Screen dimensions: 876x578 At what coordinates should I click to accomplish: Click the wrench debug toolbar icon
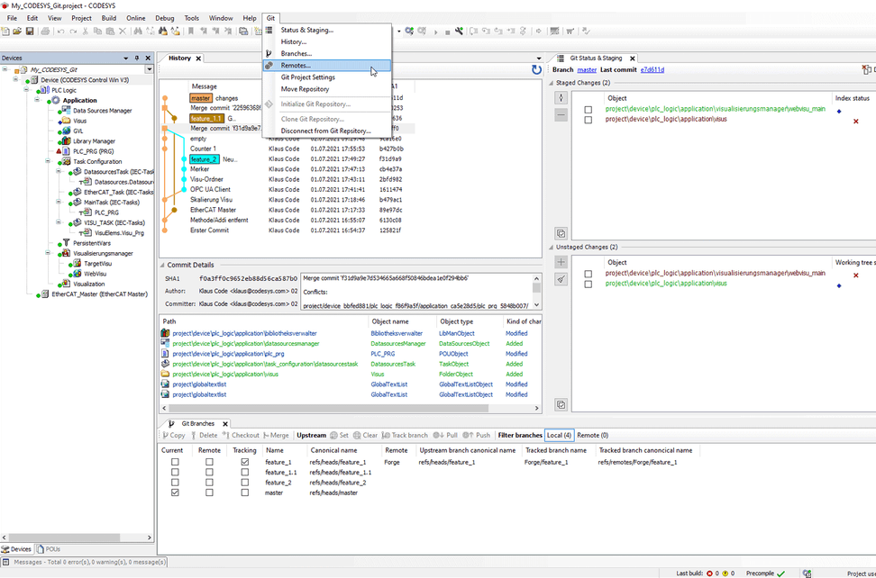click(460, 32)
